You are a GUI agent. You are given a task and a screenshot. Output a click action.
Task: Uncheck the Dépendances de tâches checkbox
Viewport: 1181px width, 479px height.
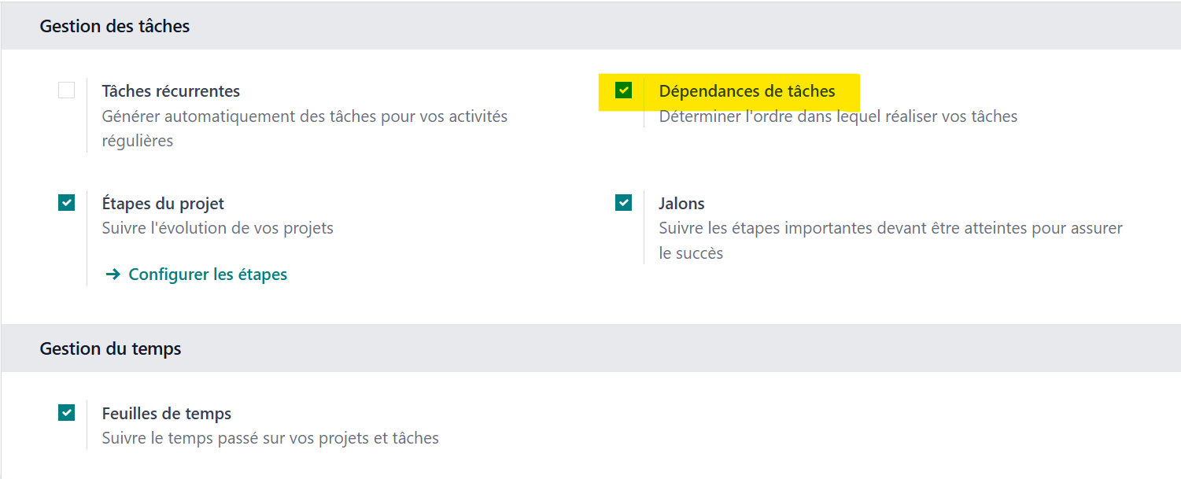coord(623,90)
